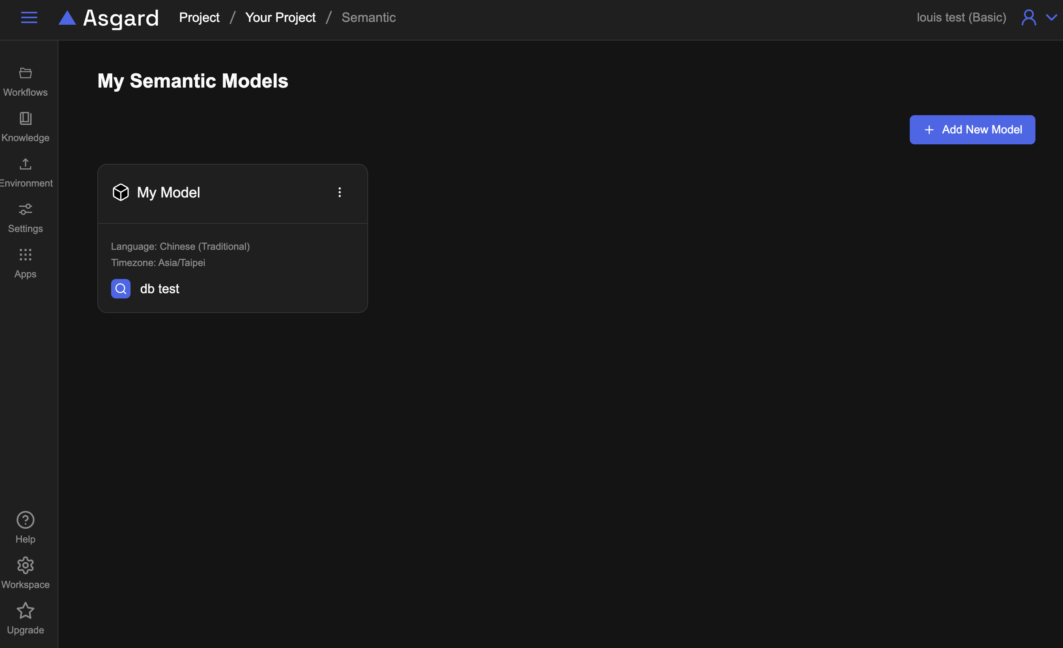Click the Asgard triangle logo
1063x648 pixels.
[67, 18]
